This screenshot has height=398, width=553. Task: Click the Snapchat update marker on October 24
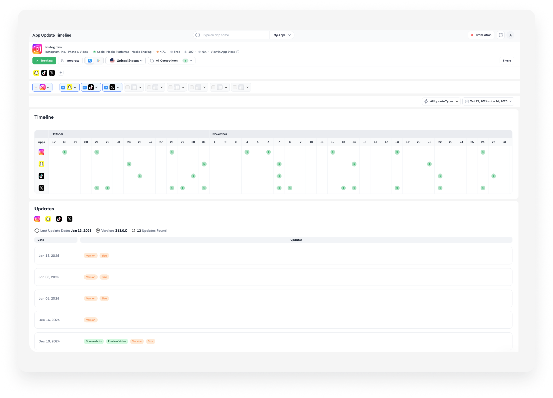(x=129, y=164)
